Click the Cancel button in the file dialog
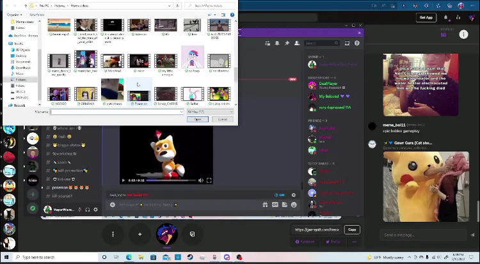480x264 pixels. 223,120
